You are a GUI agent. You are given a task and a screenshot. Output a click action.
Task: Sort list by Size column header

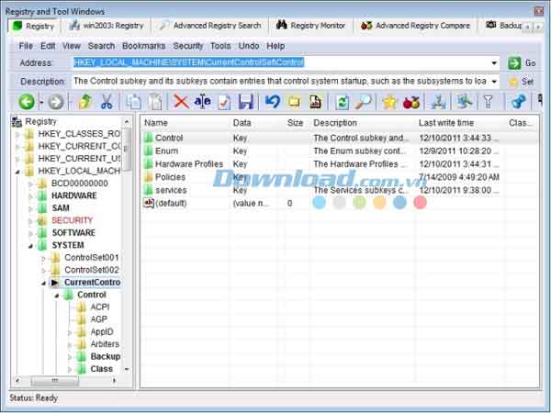coord(295,123)
